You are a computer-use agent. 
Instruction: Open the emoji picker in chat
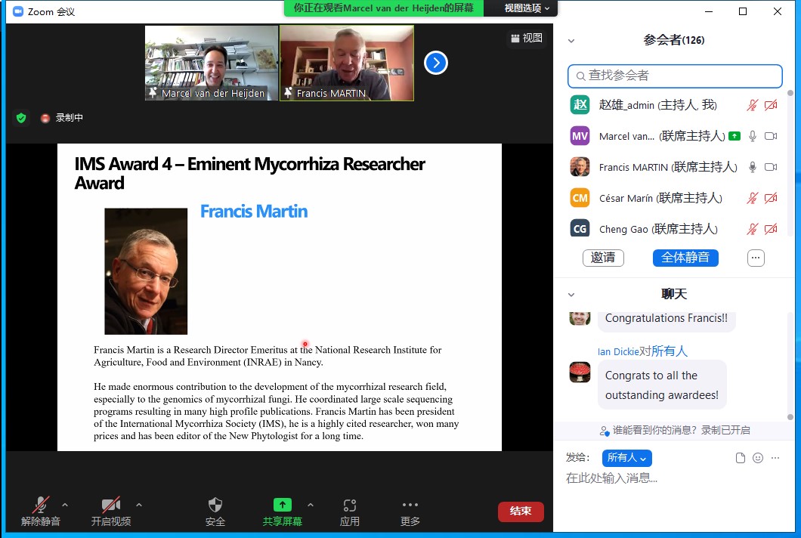click(x=758, y=458)
